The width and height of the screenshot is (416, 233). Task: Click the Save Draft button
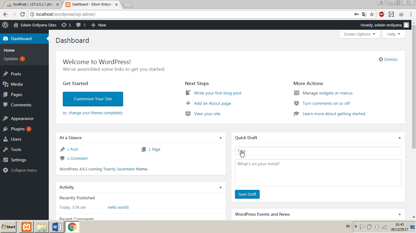tap(247, 194)
